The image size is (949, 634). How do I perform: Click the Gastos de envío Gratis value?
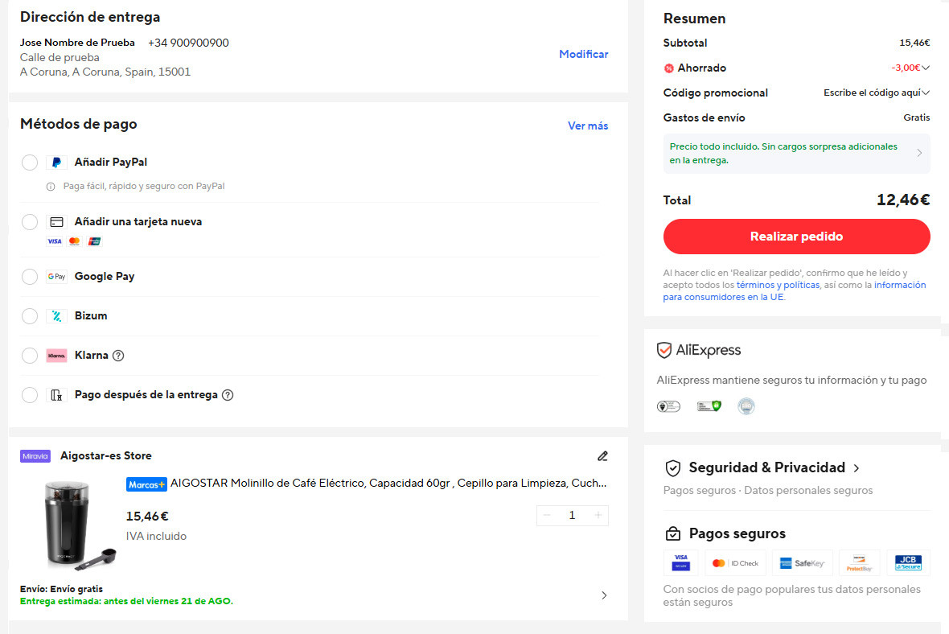[916, 117]
